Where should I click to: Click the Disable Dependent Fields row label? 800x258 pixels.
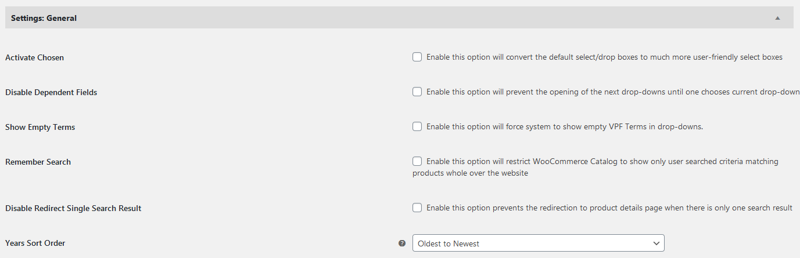coord(51,92)
